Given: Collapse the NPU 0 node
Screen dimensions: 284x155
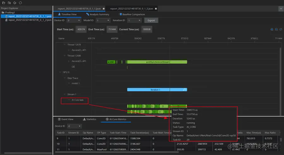Looking at the screenshot, I should 60,72.
